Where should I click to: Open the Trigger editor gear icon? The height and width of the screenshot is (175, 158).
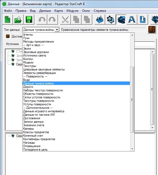click(111, 19)
